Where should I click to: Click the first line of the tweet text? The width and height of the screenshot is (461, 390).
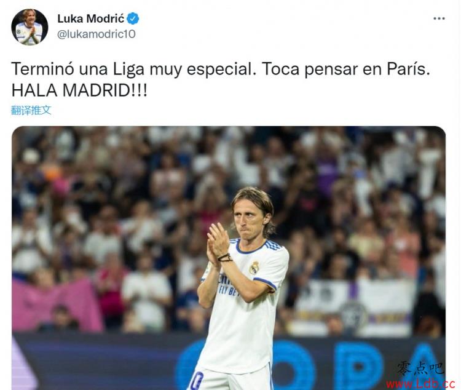coord(221,70)
